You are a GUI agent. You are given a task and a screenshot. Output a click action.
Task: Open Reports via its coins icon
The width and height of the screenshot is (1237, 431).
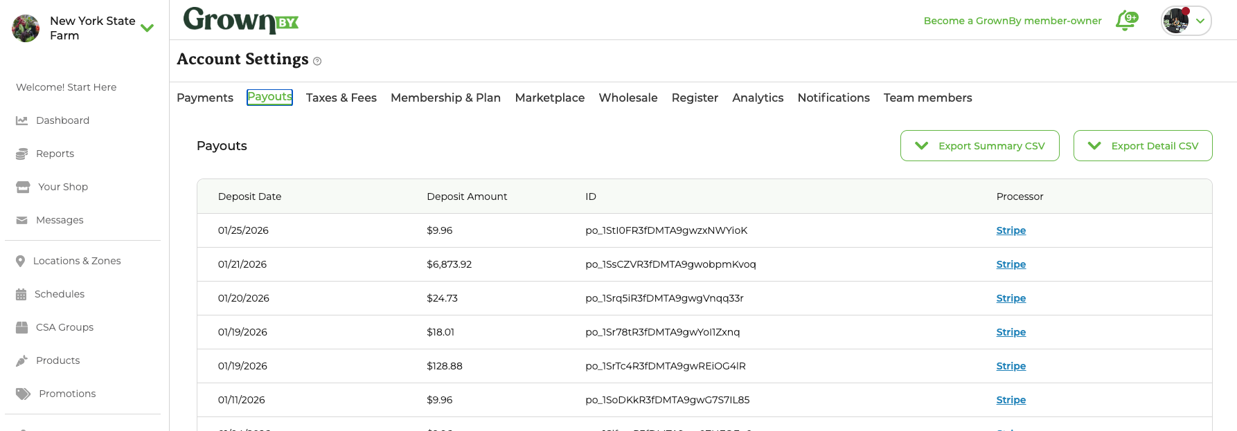click(22, 154)
